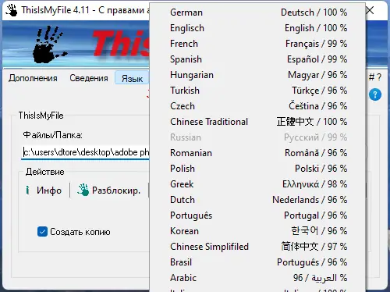Open the Дополнения menu
The width and height of the screenshot is (390, 292).
point(33,78)
